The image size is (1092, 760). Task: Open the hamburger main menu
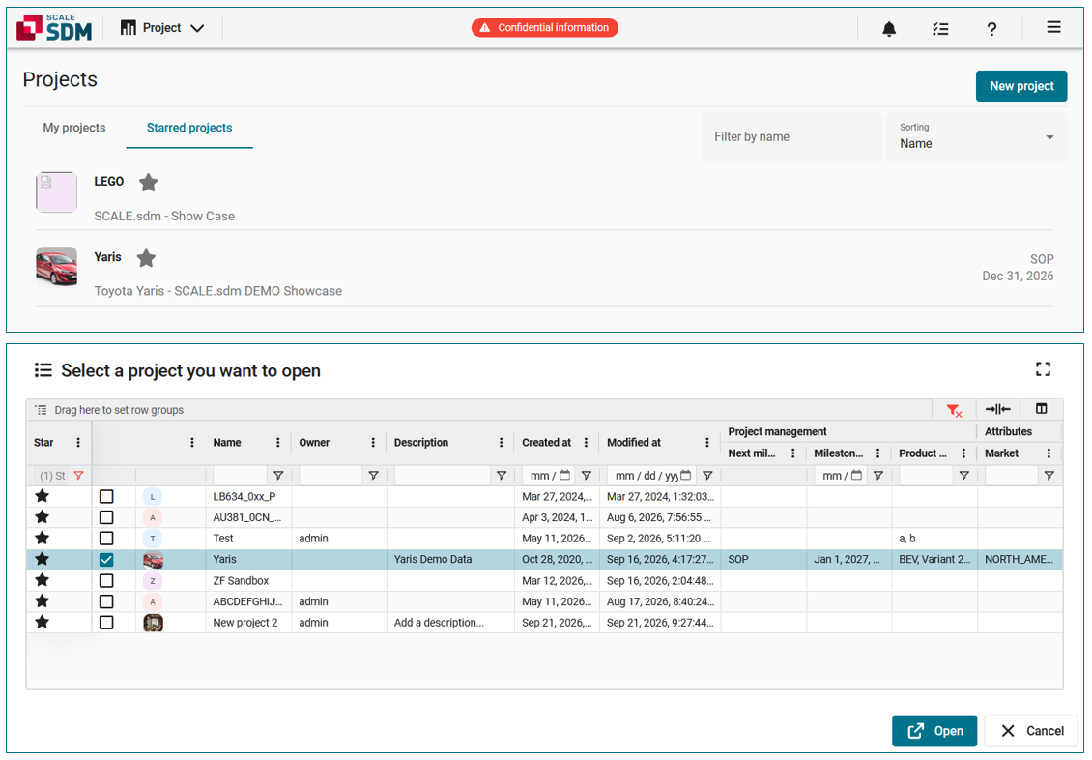coord(1053,27)
